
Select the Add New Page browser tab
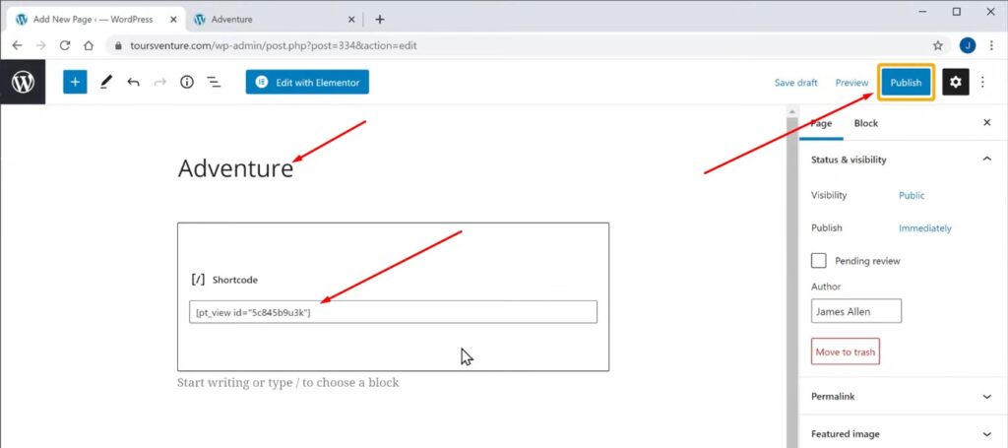[x=96, y=20]
